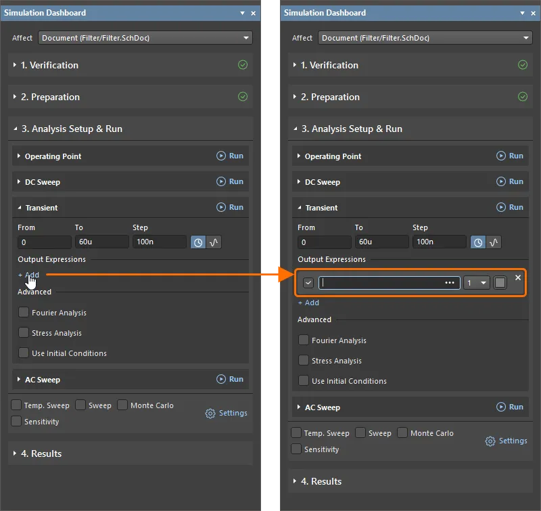The height and width of the screenshot is (511, 541).
Task: Remove the new output expression row
Action: tap(518, 277)
